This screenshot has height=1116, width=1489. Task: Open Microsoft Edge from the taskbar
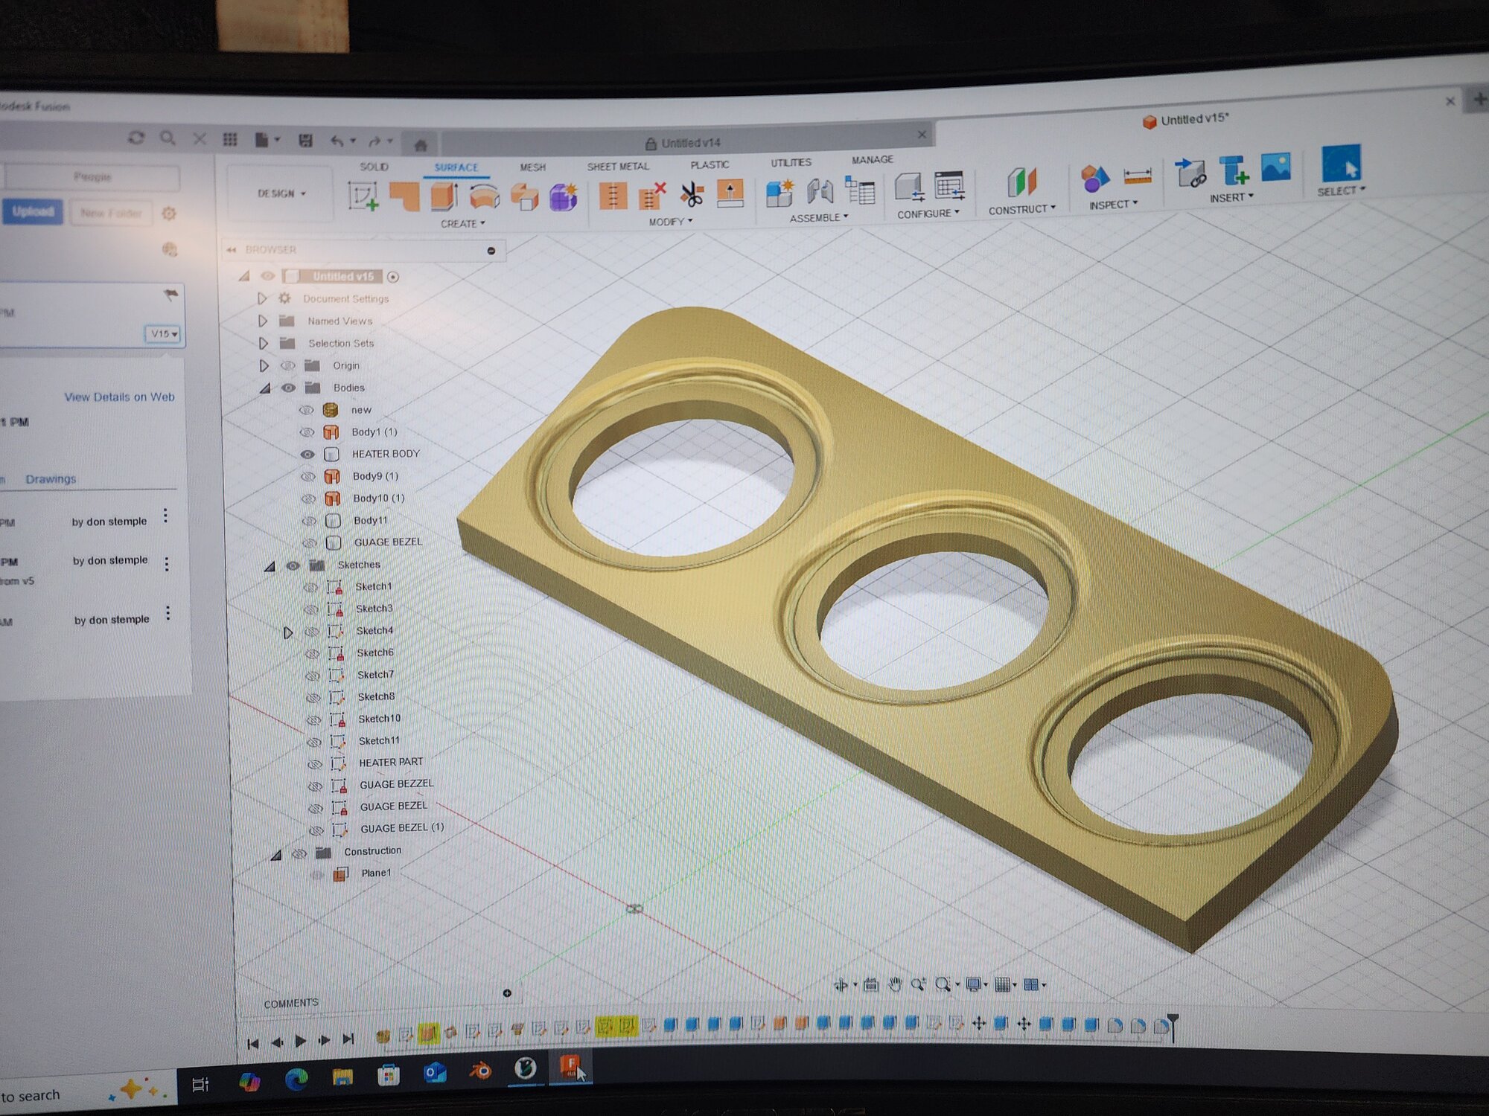coord(296,1079)
